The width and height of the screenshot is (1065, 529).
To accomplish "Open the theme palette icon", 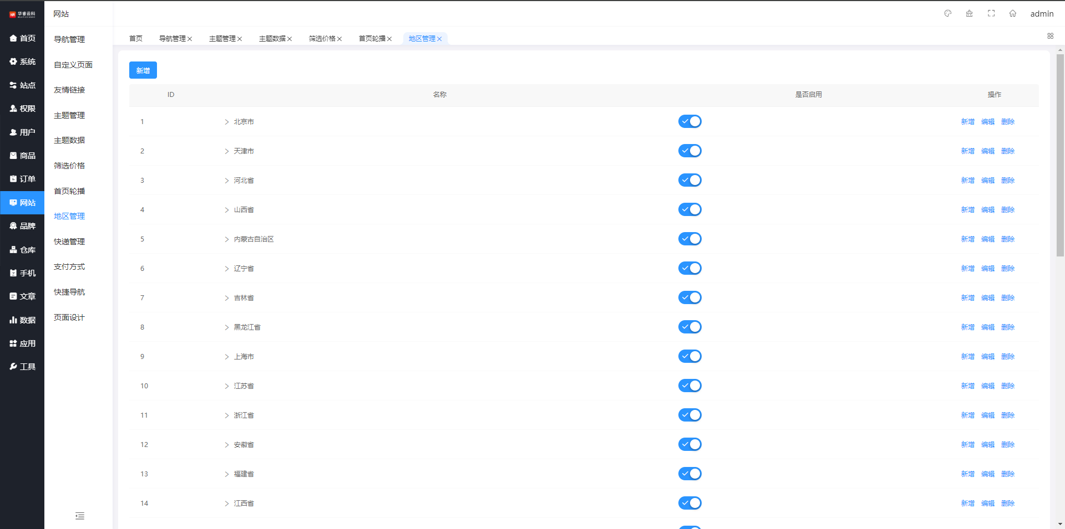I will 947,13.
